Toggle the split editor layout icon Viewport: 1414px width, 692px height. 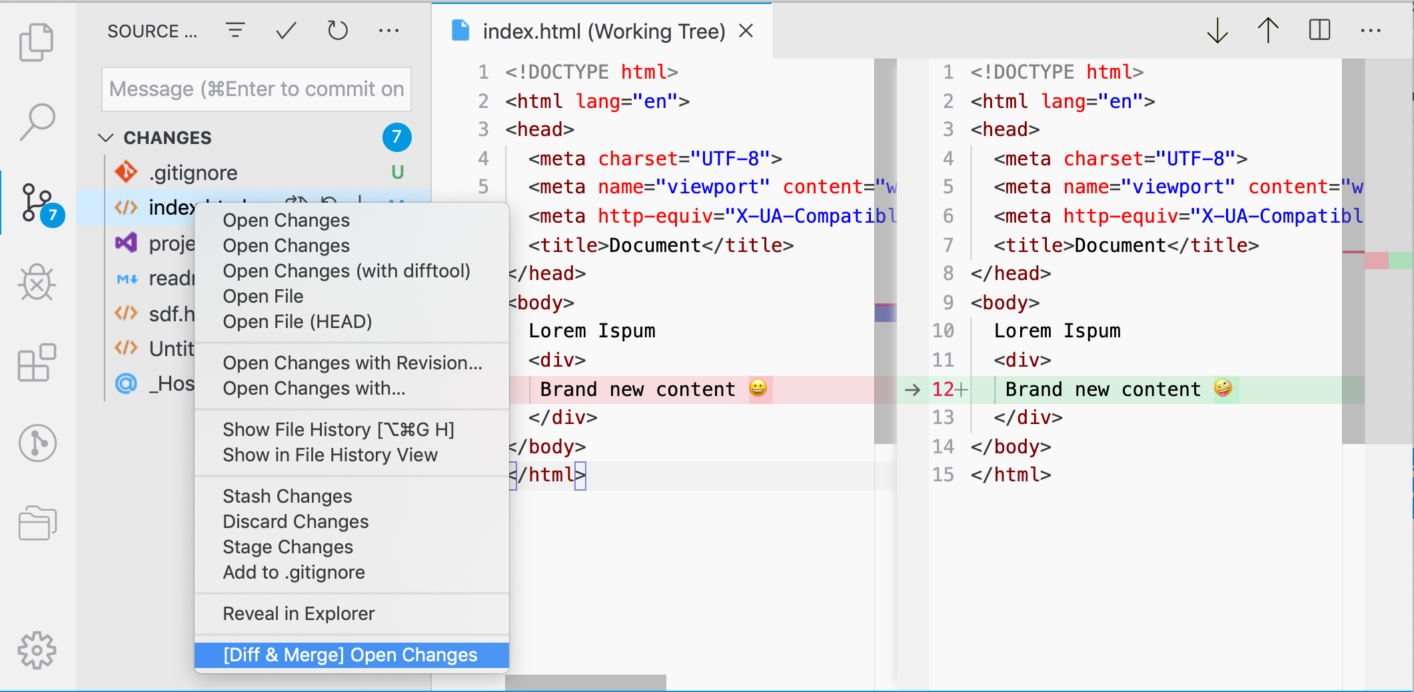click(x=1319, y=30)
